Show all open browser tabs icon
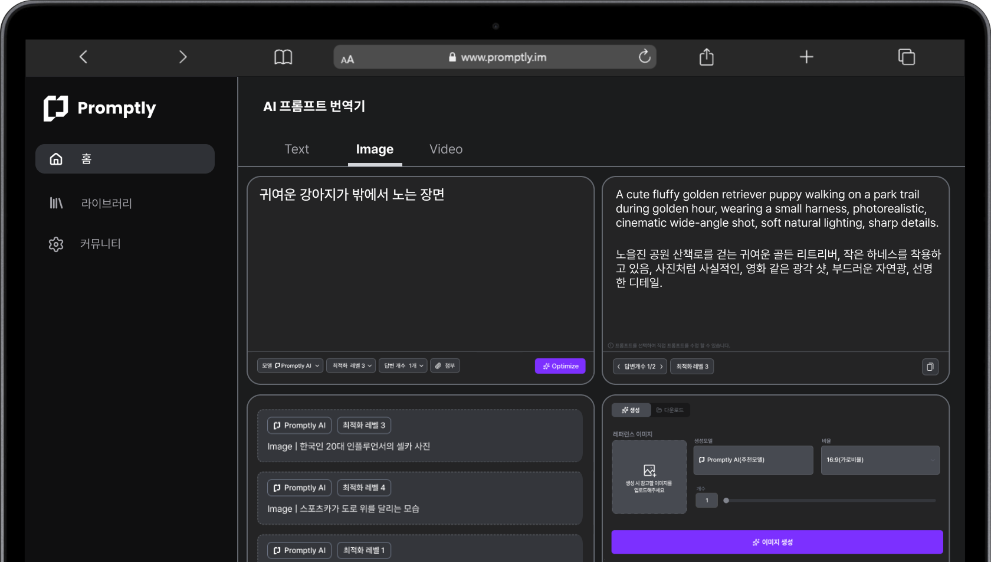The height and width of the screenshot is (562, 991). click(x=906, y=57)
